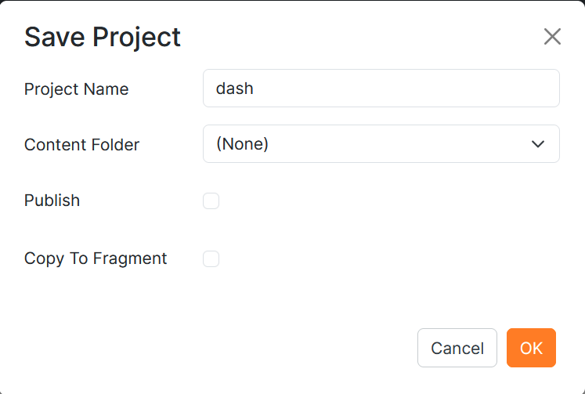Click the Copy To Fragment label
Viewport: 585px width, 394px height.
click(x=96, y=258)
